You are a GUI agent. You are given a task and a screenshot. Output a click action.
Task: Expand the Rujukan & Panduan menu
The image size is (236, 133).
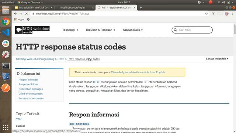[101, 30]
